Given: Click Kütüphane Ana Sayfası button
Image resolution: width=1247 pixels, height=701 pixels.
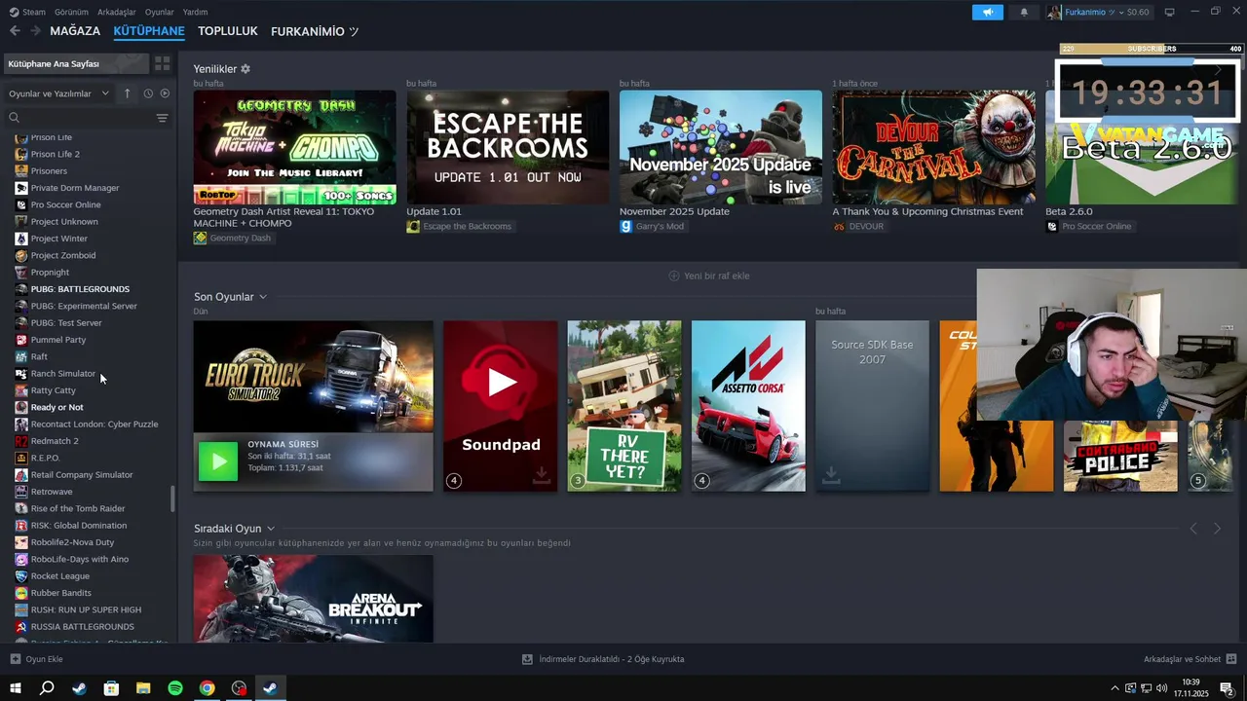Looking at the screenshot, I should (x=75, y=63).
